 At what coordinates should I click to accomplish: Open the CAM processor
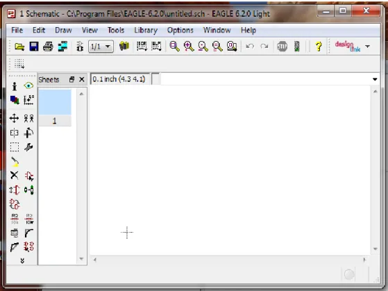62,47
